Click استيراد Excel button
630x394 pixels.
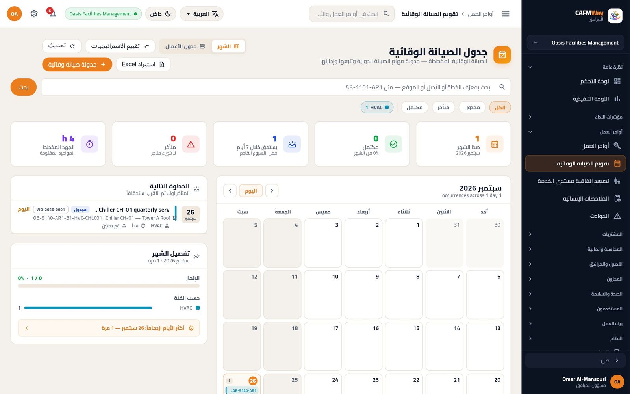[143, 64]
